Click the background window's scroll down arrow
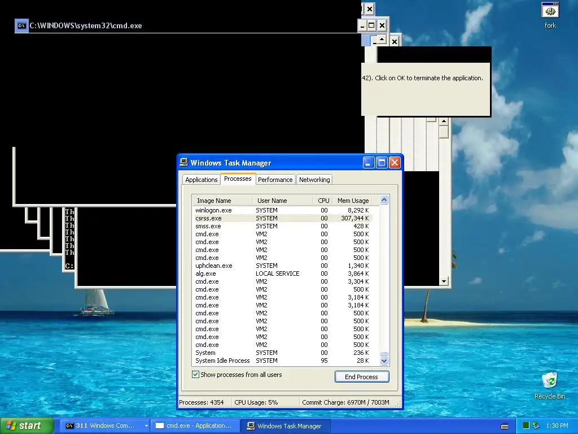578x434 pixels. pos(444,281)
